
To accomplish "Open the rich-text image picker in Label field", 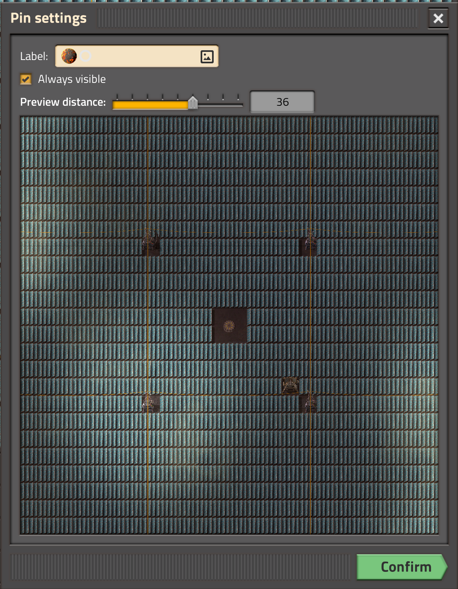I will pyautogui.click(x=206, y=56).
